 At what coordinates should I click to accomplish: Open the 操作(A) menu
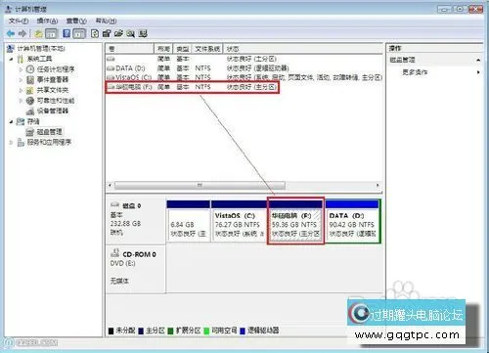click(47, 21)
